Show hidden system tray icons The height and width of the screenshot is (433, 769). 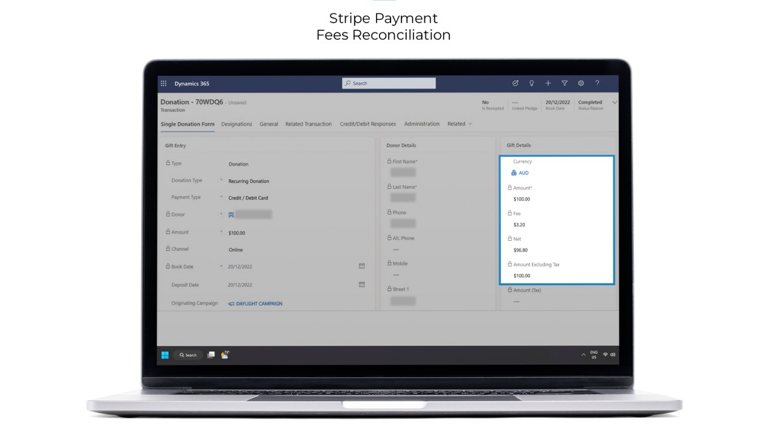click(x=583, y=355)
